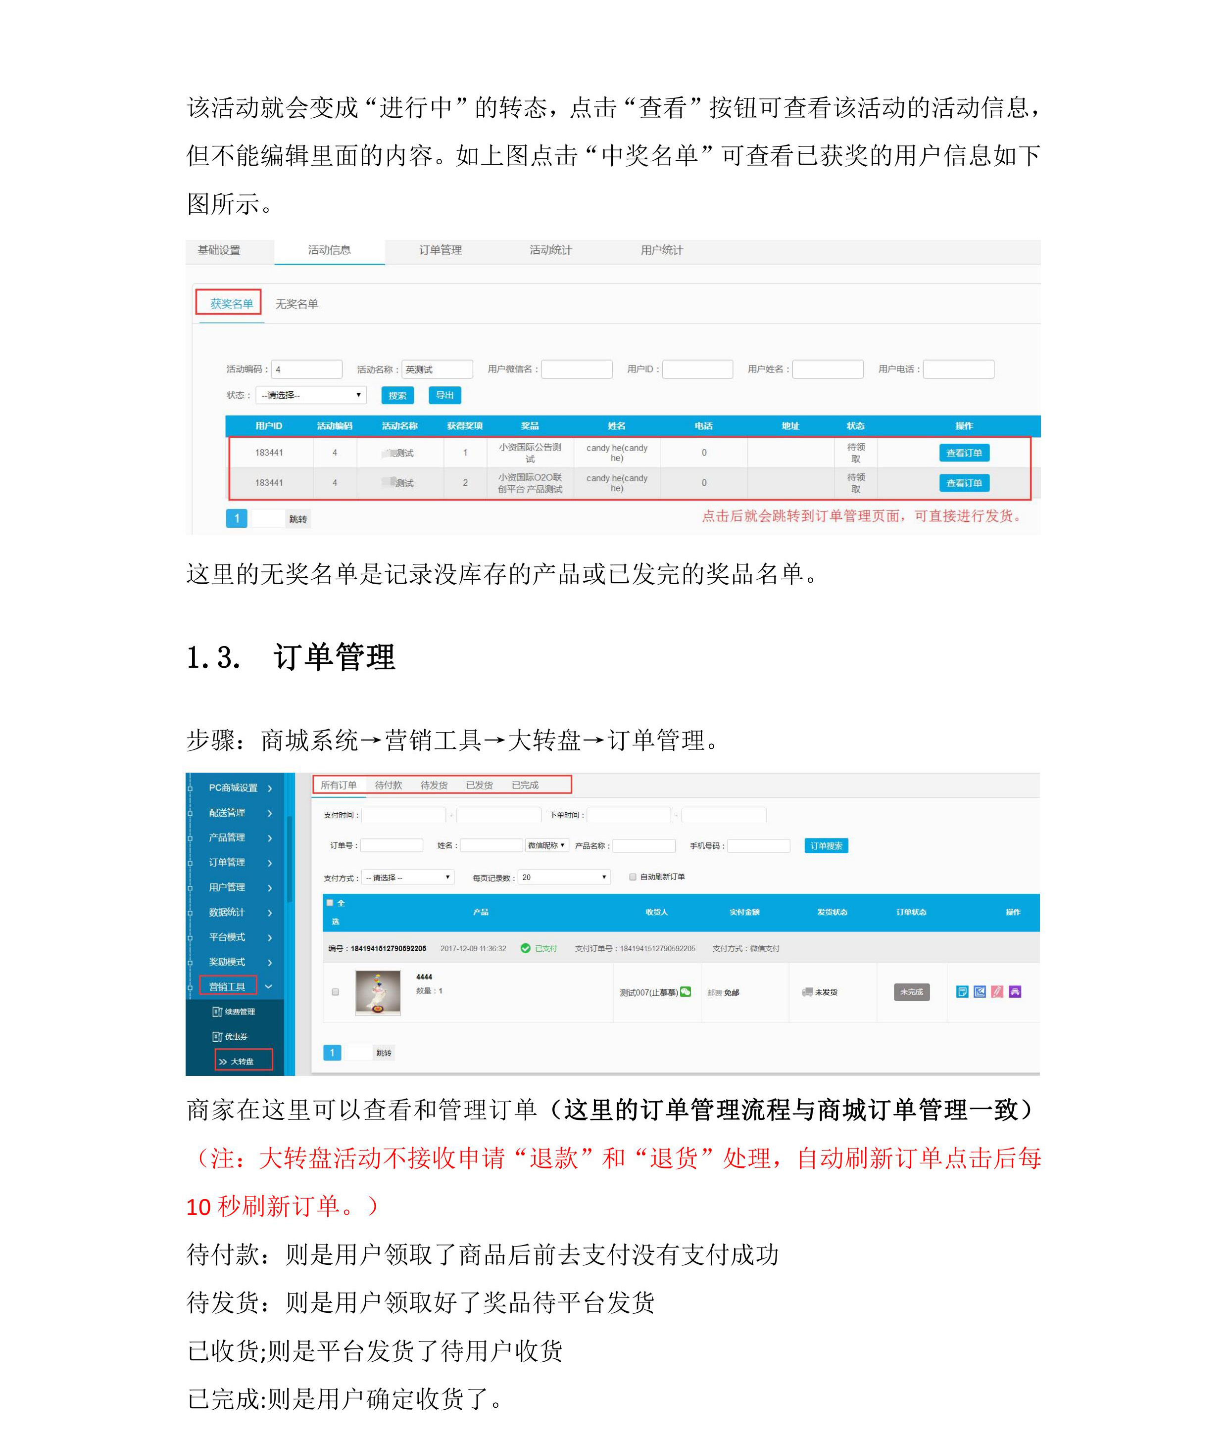The image size is (1228, 1433).
Task: Click the 产品名称 input field
Action: 644,845
